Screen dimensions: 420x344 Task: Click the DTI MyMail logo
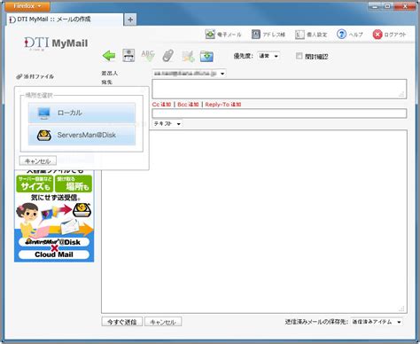click(56, 43)
